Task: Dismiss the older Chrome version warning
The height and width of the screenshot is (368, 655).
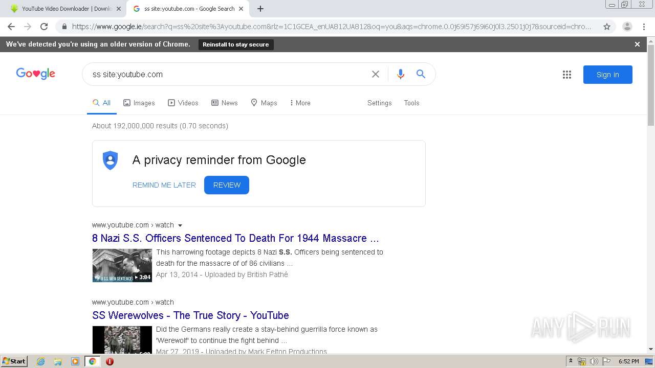Action: coord(637,44)
